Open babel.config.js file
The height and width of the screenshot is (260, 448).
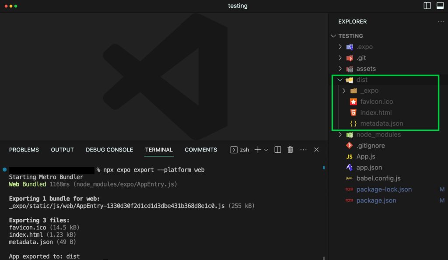[378, 178]
